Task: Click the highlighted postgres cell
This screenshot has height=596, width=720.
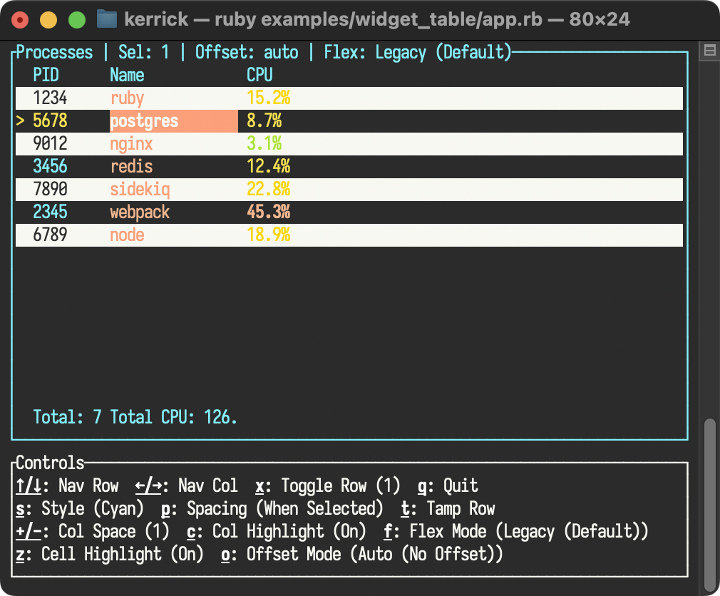Action: click(x=173, y=121)
